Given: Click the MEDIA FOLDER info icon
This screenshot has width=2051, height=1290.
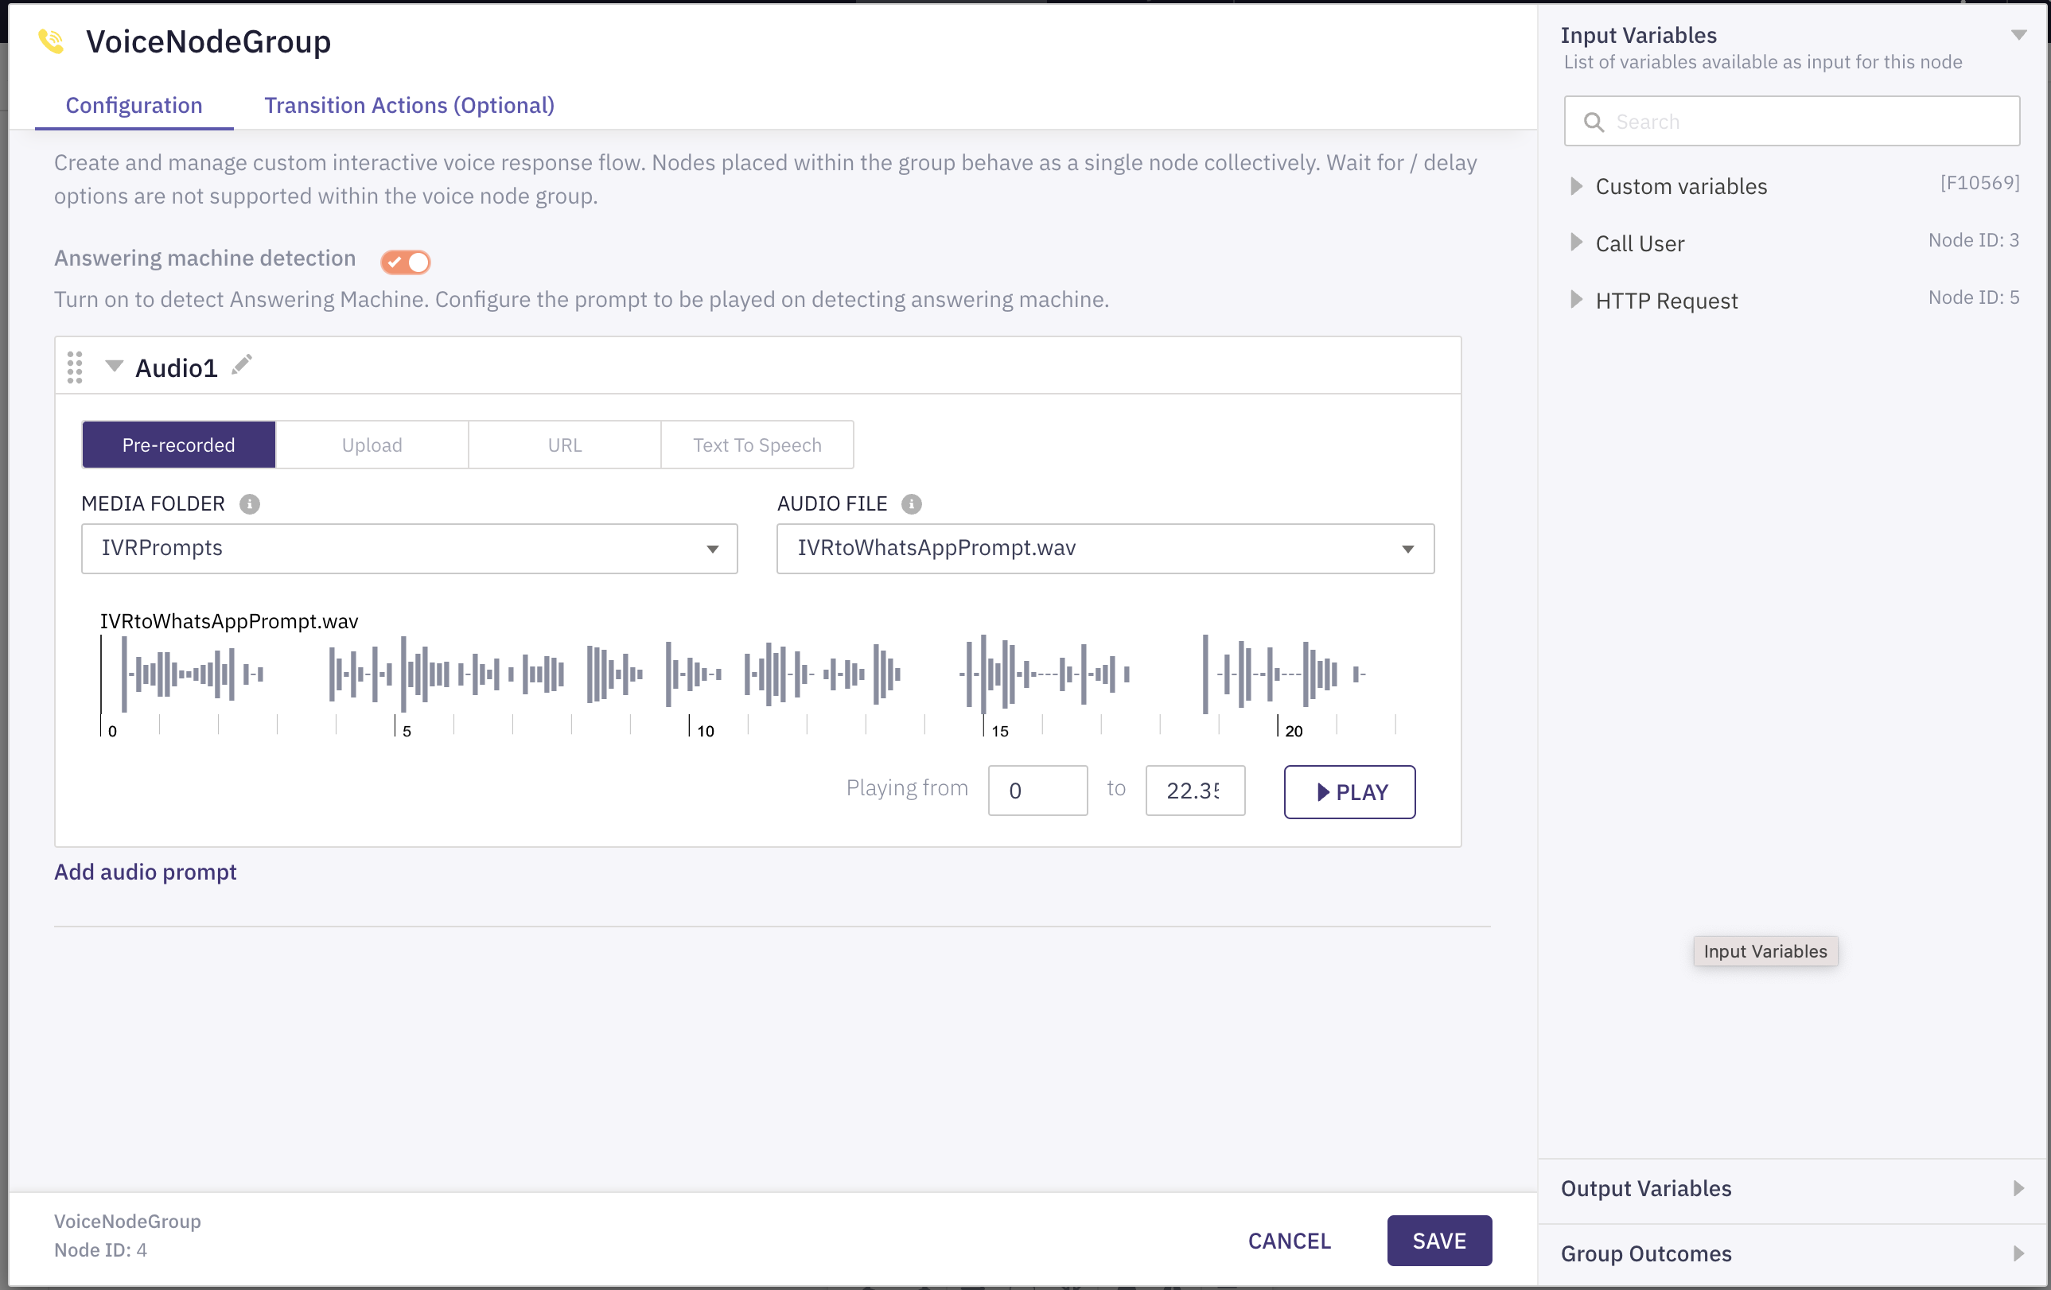Looking at the screenshot, I should (x=249, y=504).
